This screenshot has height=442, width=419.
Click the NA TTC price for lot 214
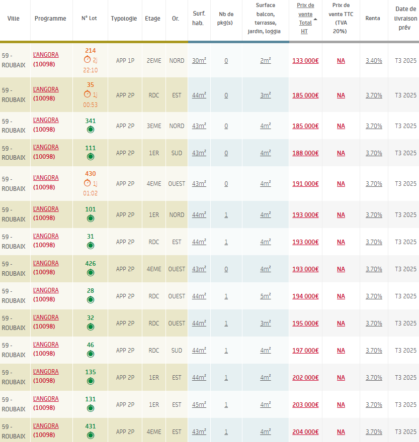341,61
